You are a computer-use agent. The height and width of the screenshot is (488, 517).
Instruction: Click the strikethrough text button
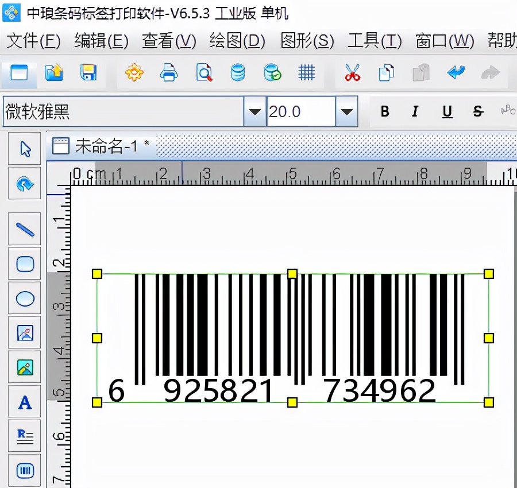[x=477, y=111]
